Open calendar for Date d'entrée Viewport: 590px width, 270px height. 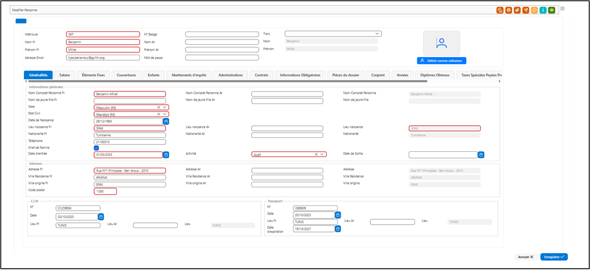point(166,154)
